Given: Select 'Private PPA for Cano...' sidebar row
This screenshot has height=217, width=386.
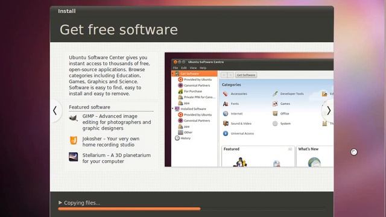Looking at the screenshot, I should click(x=196, y=97).
